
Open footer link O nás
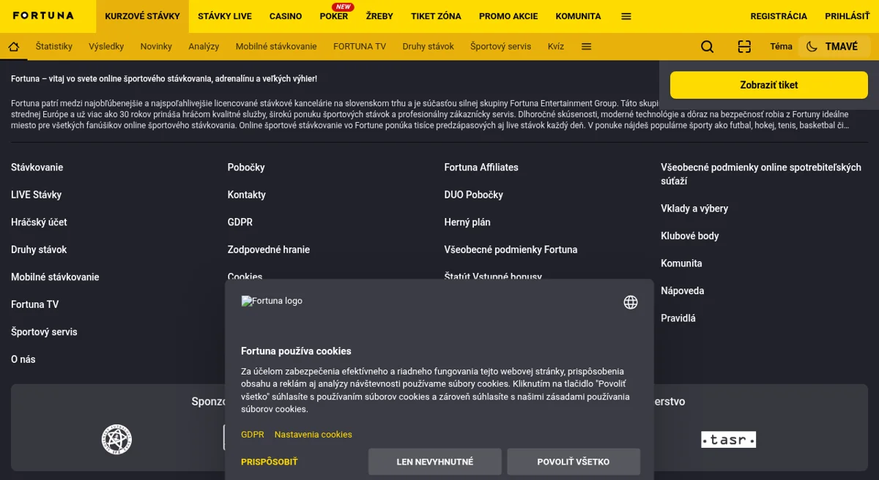23,359
